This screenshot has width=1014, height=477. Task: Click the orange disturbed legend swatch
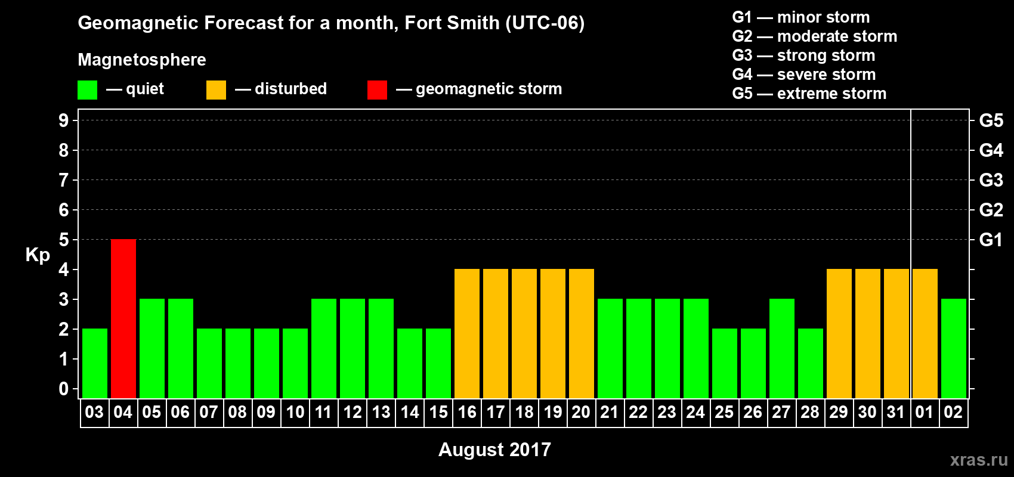[216, 90]
